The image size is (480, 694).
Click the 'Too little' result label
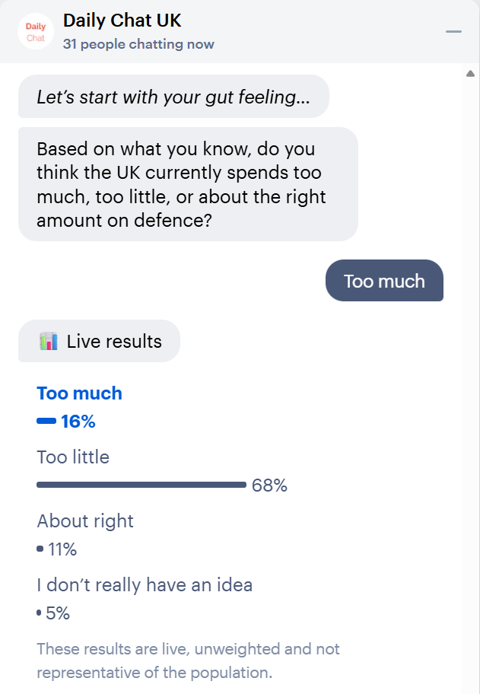point(73,457)
